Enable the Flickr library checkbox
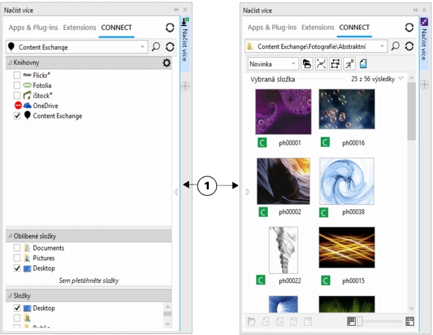 17,75
